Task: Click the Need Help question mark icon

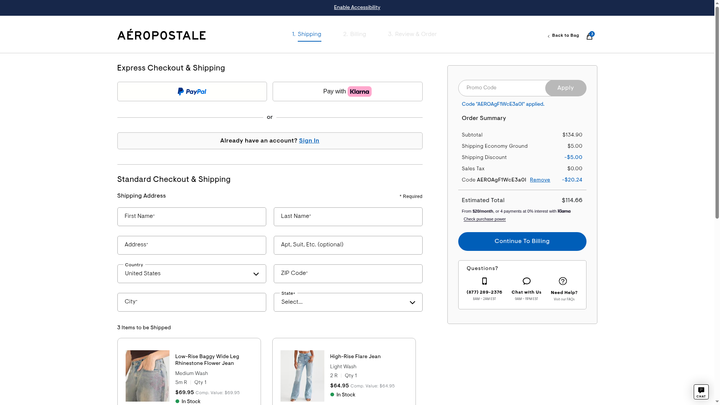Action: pyautogui.click(x=562, y=281)
